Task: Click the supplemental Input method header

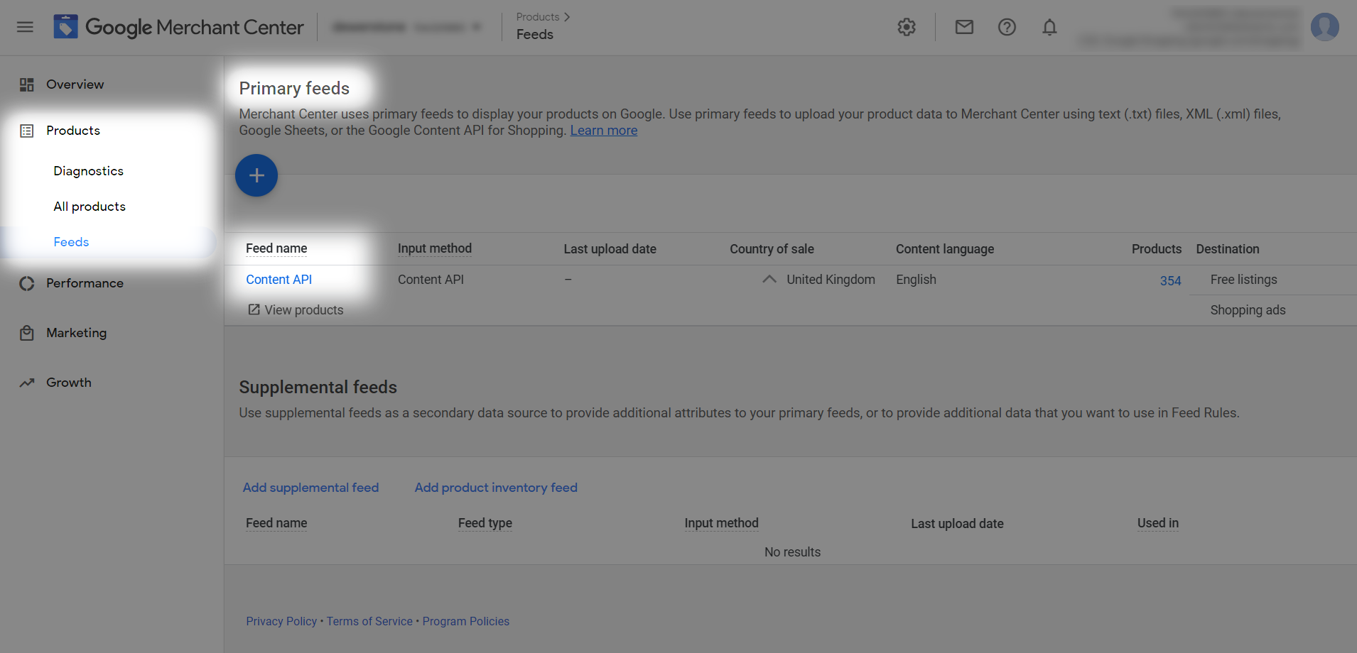Action: 722,523
